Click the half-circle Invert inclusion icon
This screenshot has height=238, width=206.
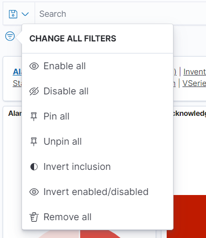coord(34,167)
